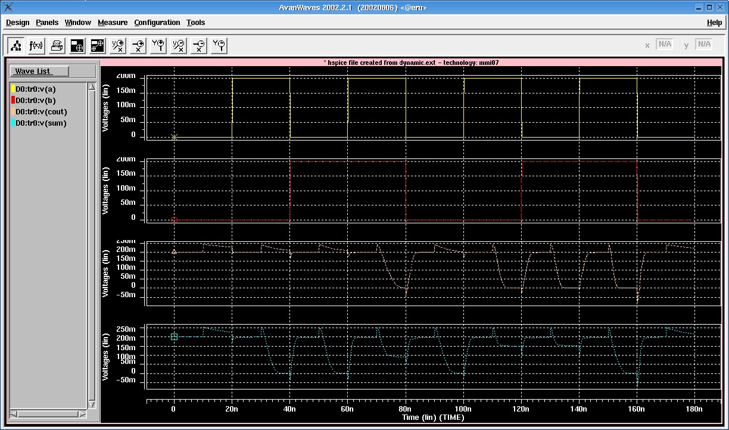Open the Configuration menu
729x430 pixels.
157,23
